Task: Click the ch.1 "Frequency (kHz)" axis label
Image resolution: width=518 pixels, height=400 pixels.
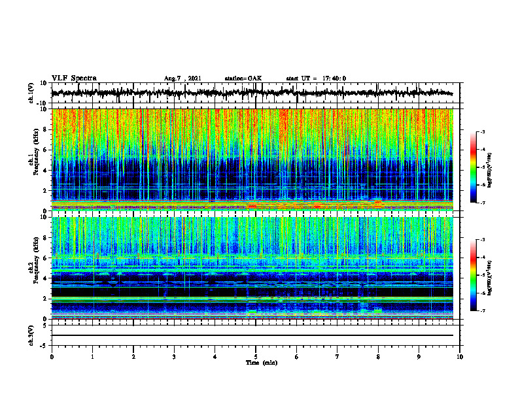Action: click(x=37, y=152)
